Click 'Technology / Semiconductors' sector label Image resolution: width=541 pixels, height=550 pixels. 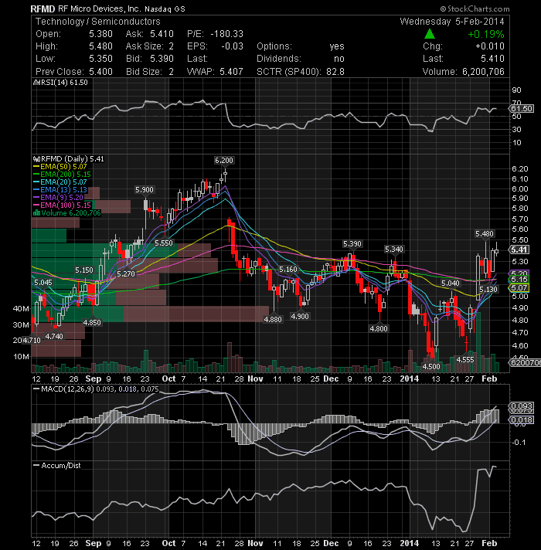[98, 22]
